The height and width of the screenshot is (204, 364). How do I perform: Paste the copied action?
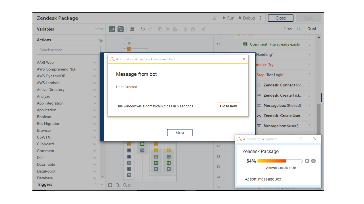pyautogui.click(x=175, y=29)
